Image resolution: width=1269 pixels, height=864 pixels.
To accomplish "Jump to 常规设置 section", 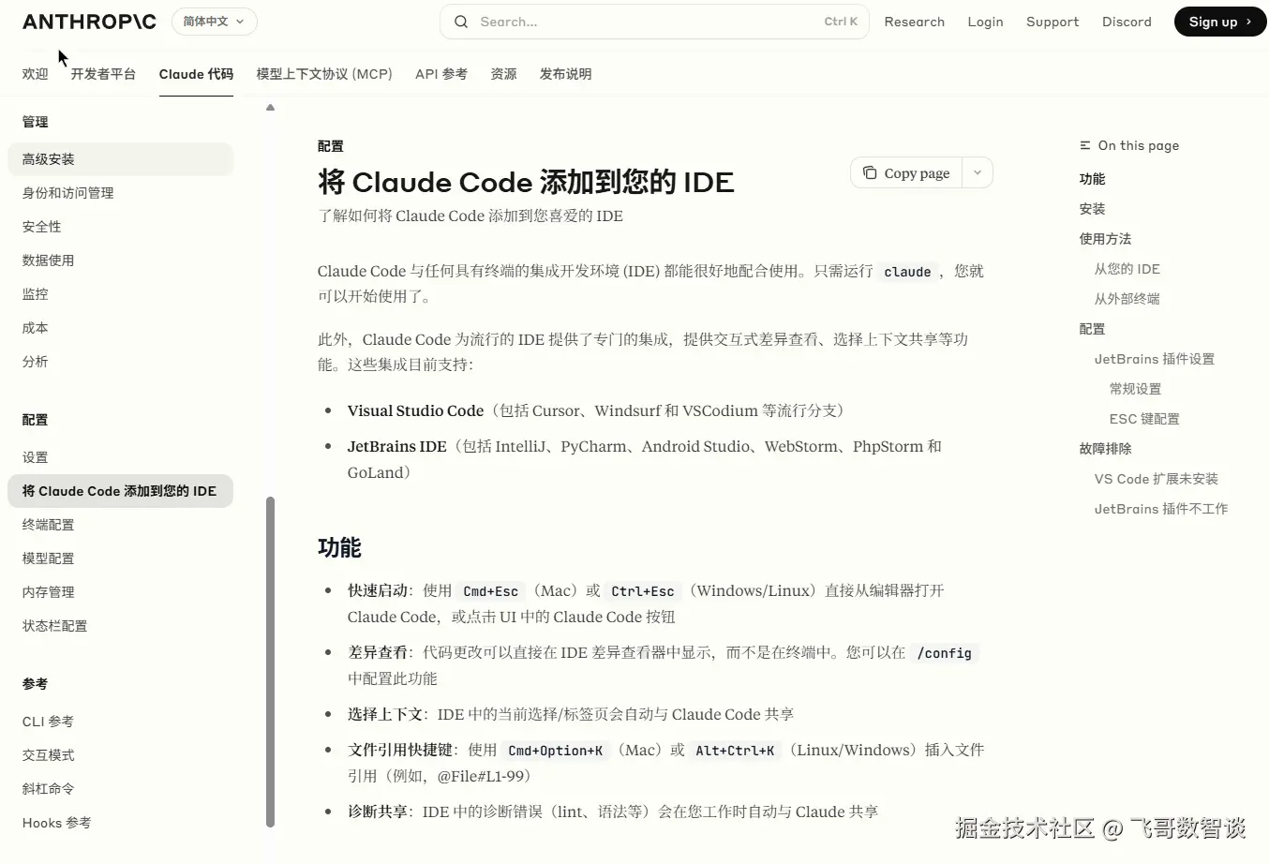I will pyautogui.click(x=1135, y=389).
